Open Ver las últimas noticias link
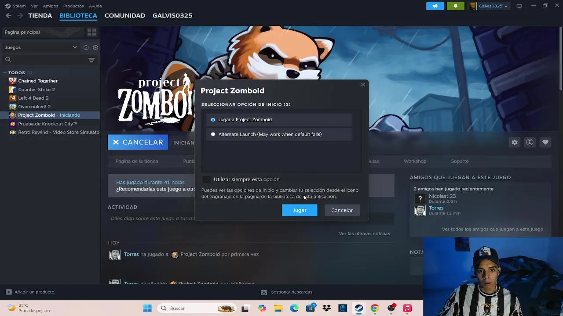The width and height of the screenshot is (563, 316). click(x=364, y=233)
